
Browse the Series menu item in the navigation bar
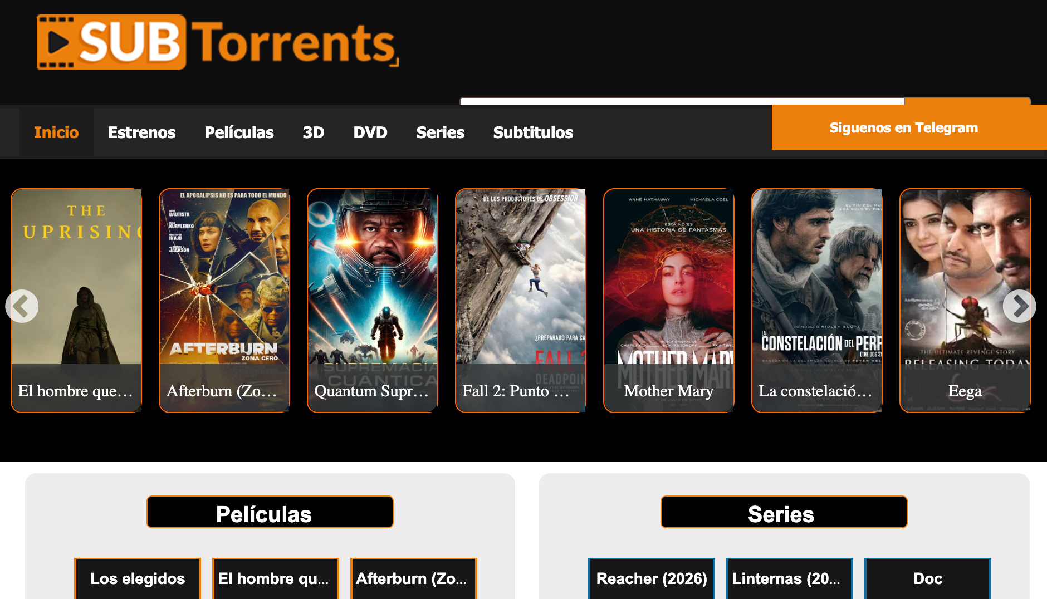click(x=440, y=132)
